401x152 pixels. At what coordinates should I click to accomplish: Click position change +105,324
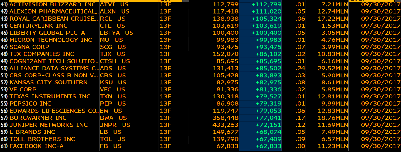[x=266, y=19]
